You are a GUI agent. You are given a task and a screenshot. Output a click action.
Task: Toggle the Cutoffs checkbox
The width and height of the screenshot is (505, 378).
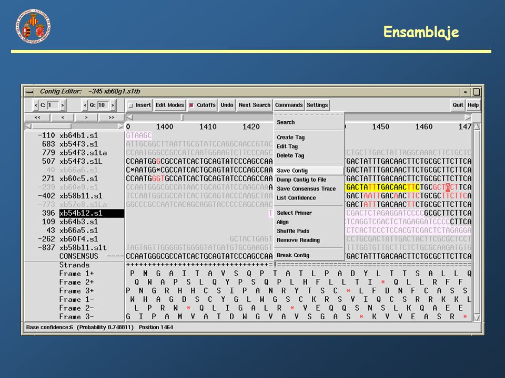(x=191, y=105)
